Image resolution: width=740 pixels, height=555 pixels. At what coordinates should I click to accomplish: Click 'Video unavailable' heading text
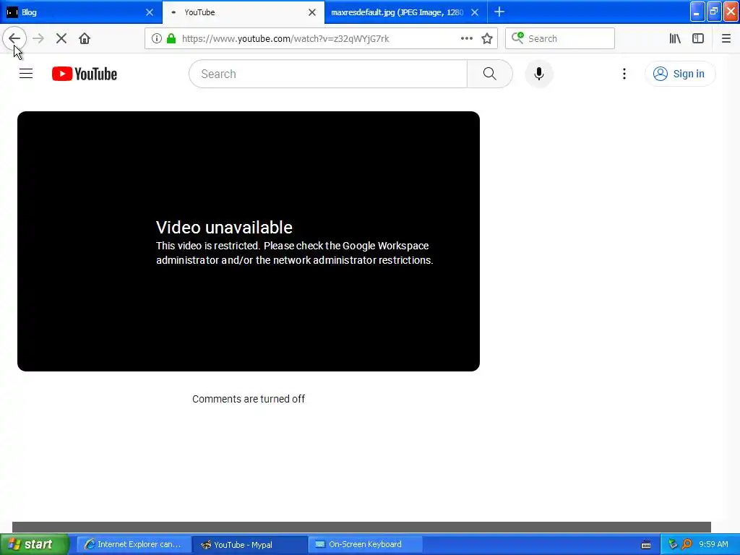[x=224, y=228]
